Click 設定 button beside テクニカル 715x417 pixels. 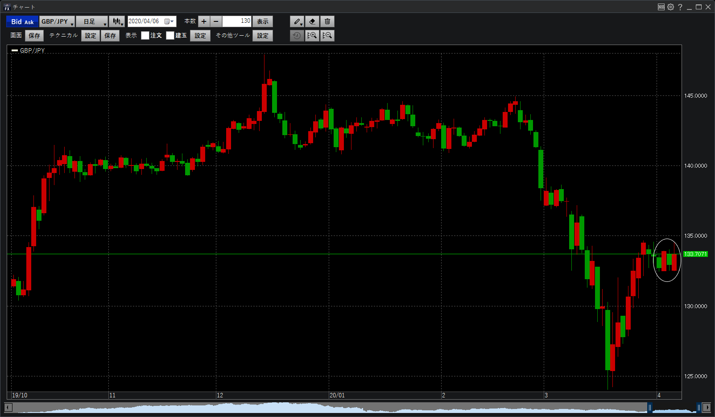[91, 36]
